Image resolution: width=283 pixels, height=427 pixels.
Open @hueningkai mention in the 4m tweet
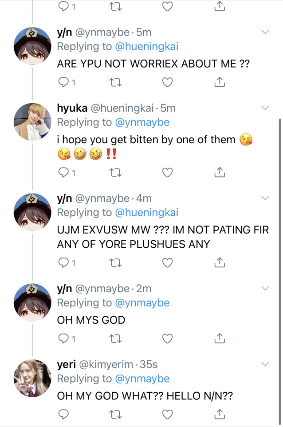point(146,213)
